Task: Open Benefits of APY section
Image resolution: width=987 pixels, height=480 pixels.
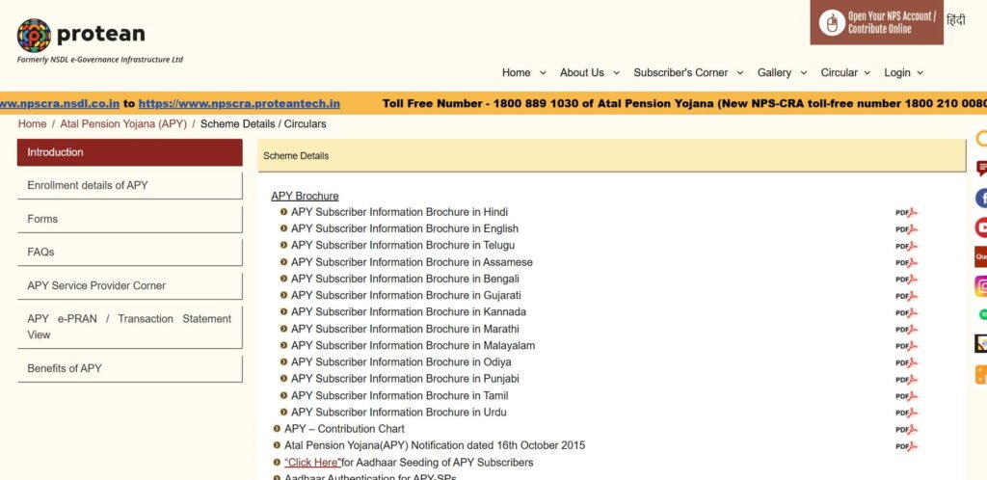Action: 130,368
